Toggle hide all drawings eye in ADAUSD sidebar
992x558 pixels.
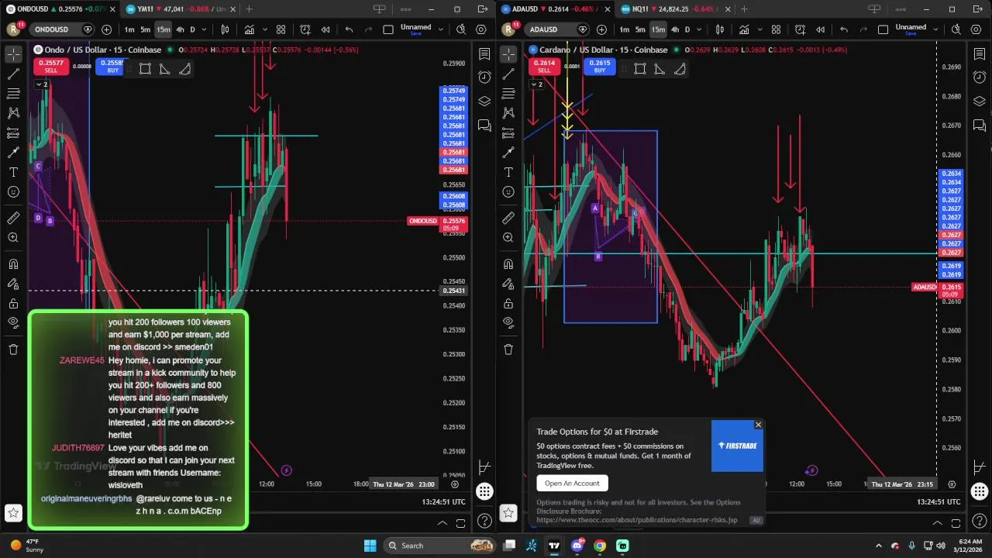coord(508,322)
